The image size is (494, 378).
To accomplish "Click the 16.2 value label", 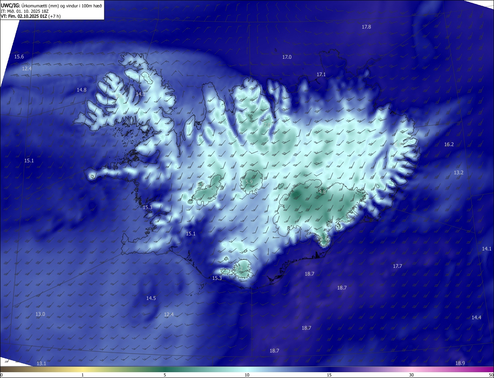I will [x=449, y=144].
